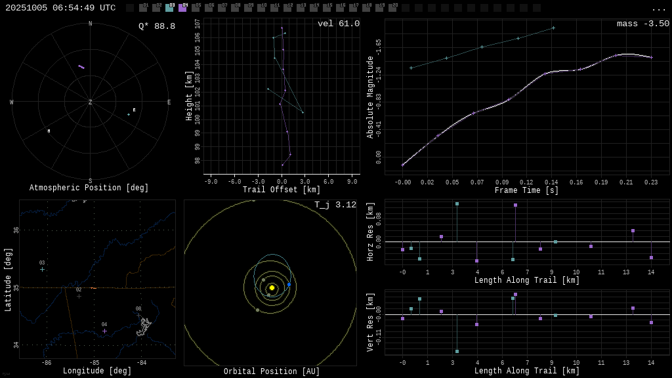Open the three-dots overflow menu
The height and width of the screenshot is (378, 672).
click(658, 9)
